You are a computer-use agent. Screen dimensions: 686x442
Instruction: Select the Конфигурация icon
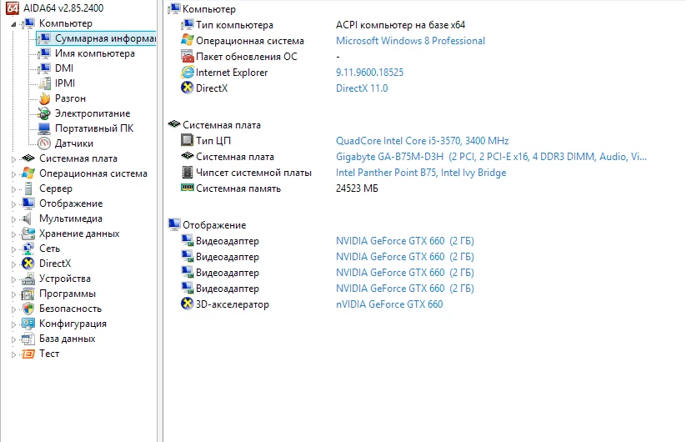28,323
